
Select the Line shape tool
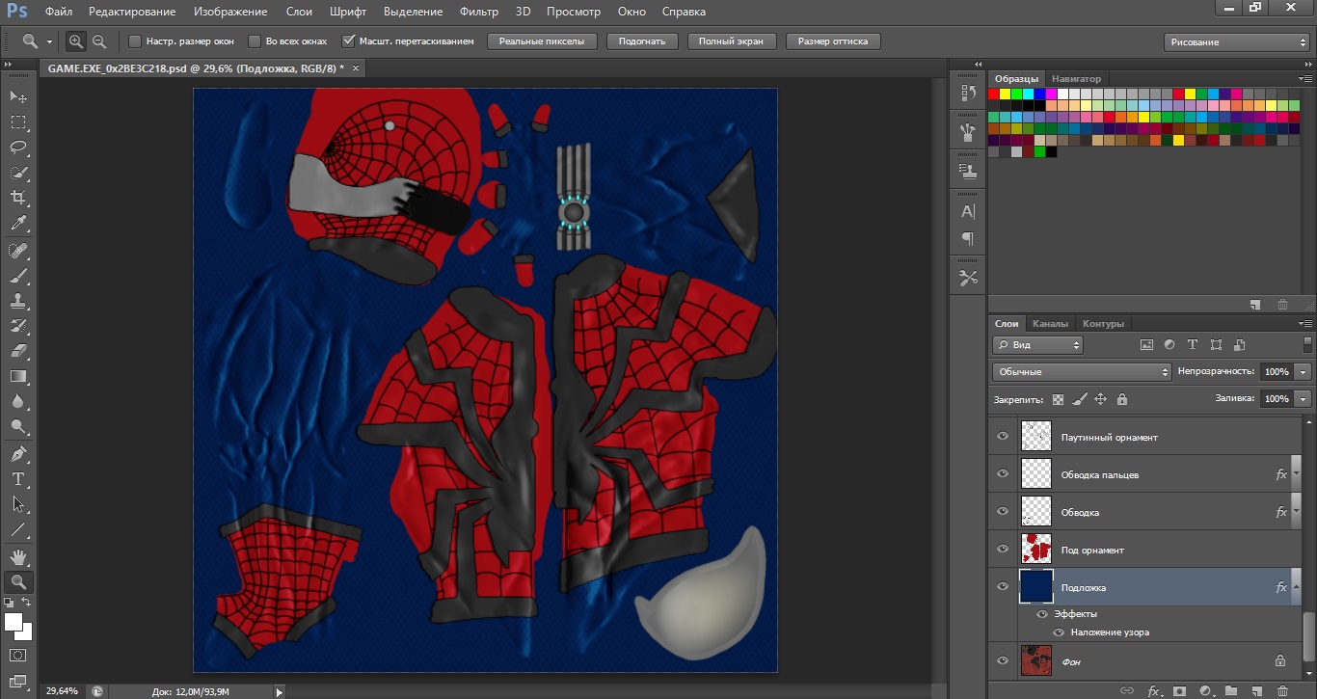pyautogui.click(x=18, y=529)
